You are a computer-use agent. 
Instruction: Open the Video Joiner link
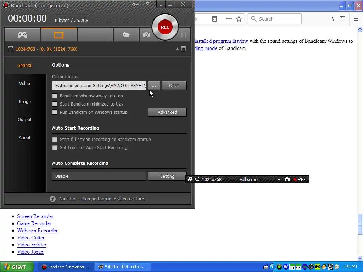(30, 252)
